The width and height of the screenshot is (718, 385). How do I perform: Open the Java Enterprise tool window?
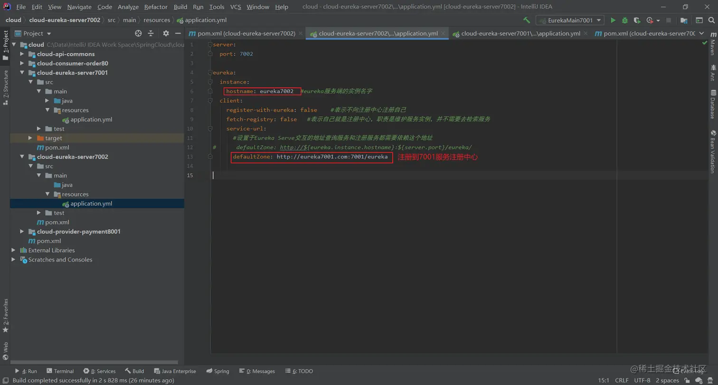click(174, 371)
